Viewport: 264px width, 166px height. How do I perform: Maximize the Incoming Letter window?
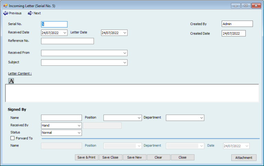(246, 6)
